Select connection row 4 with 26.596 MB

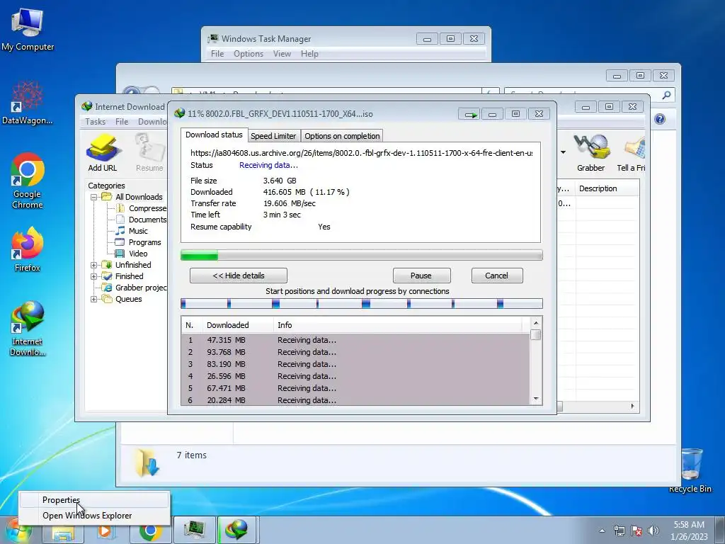pos(355,376)
